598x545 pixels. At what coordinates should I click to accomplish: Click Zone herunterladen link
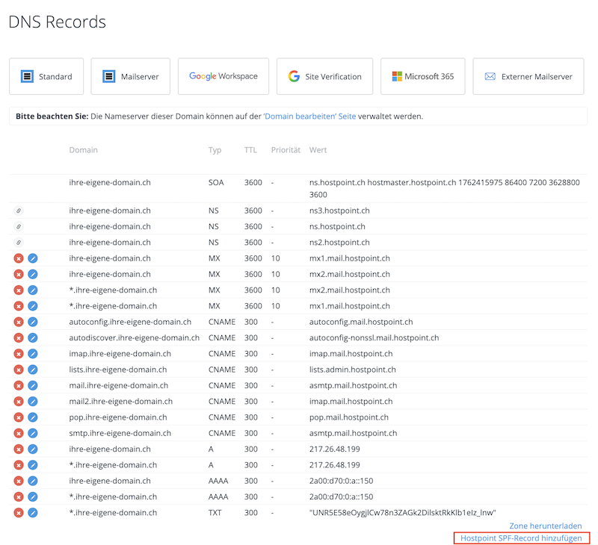point(546,526)
